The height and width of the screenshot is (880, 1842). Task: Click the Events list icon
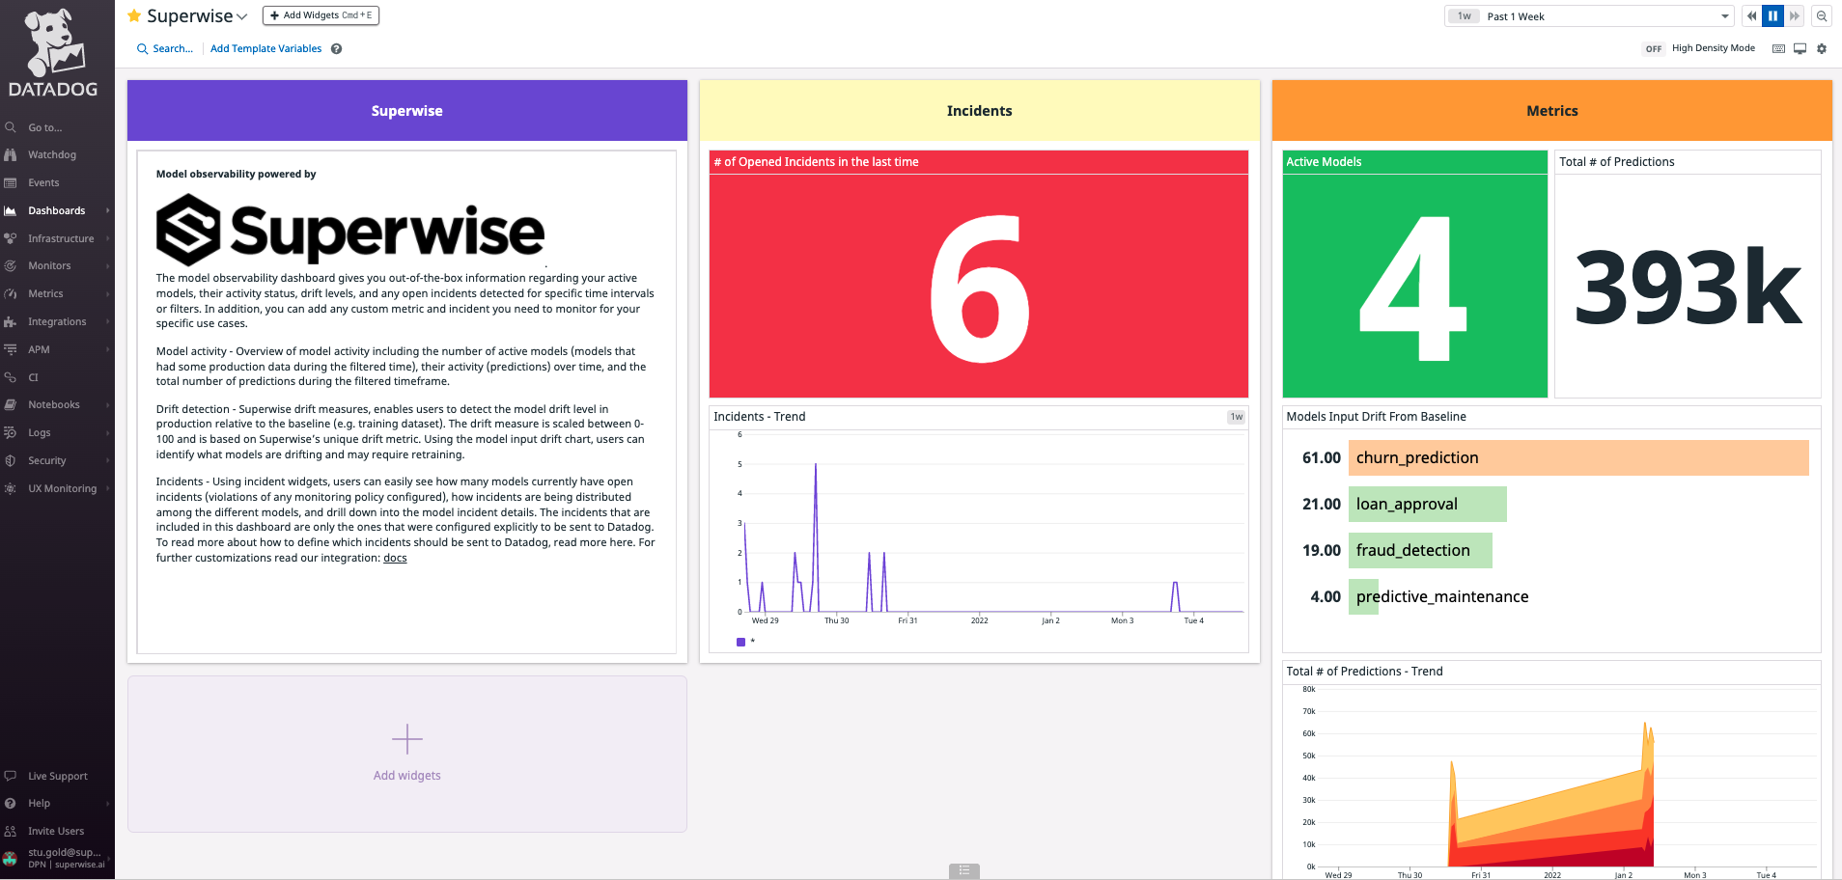[x=11, y=182]
